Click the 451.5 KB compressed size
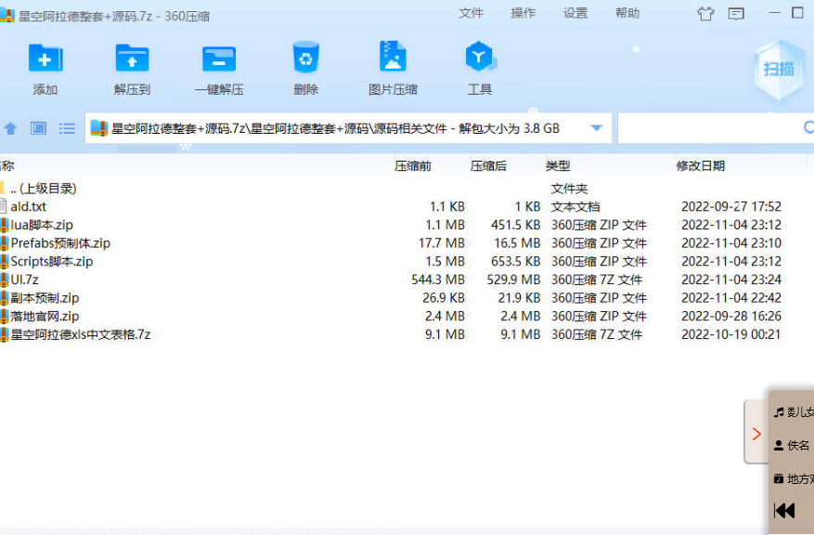 515,225
